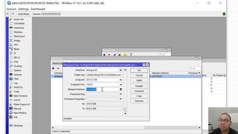Add new WireGuard peer with plus
The image size is (238, 134).
coord(53,68)
